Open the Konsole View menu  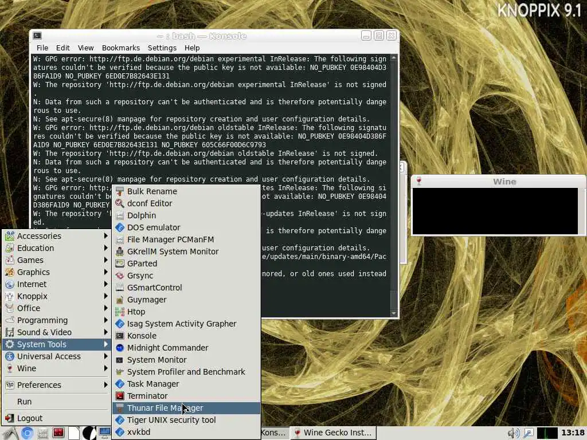coord(86,48)
